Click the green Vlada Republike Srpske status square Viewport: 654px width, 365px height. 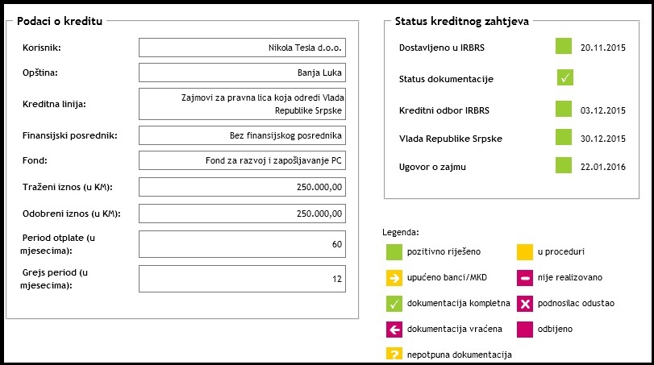[564, 137]
